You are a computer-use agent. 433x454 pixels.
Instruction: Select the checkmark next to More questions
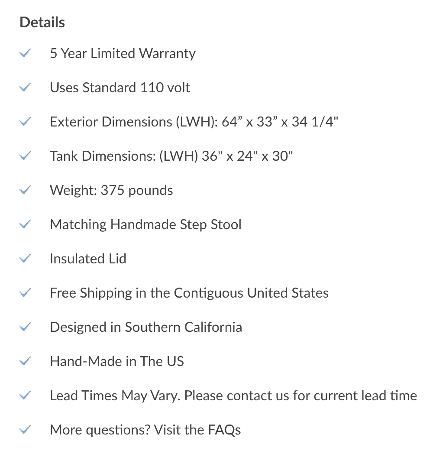coord(25,429)
